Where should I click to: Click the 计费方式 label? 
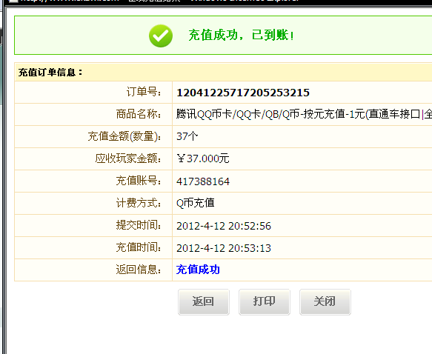point(139,203)
